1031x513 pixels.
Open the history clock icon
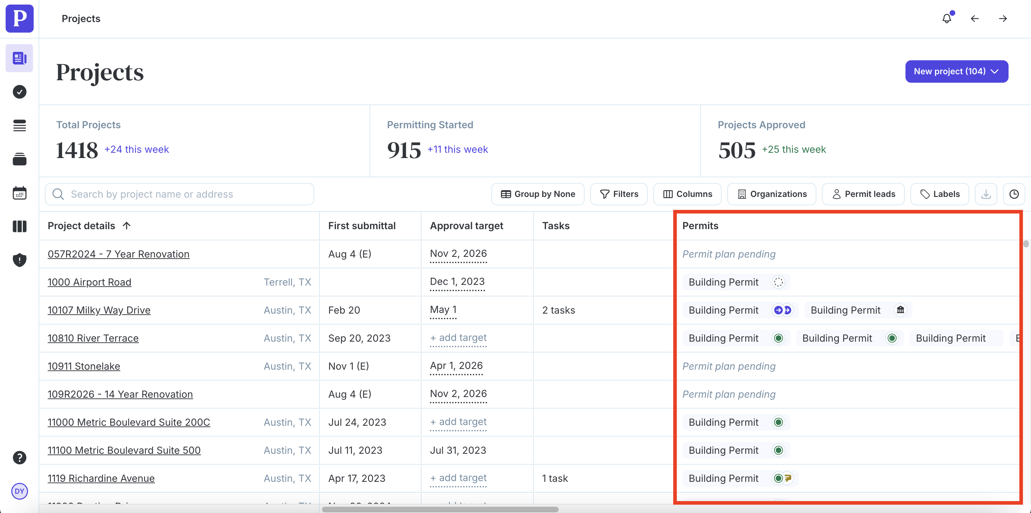(x=1014, y=194)
